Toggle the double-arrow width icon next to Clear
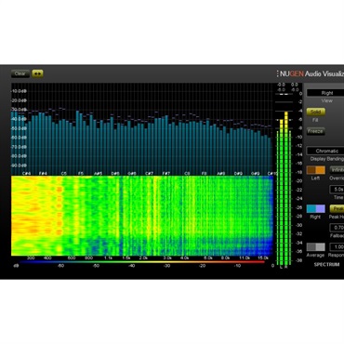 (37, 73)
